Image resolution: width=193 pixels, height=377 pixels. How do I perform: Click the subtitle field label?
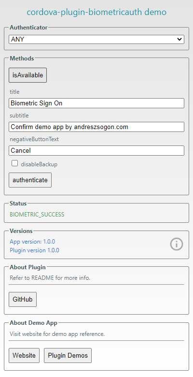click(19, 116)
